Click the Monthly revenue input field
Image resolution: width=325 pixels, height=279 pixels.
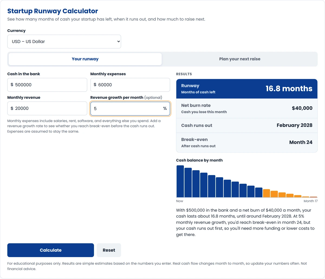[47, 108]
